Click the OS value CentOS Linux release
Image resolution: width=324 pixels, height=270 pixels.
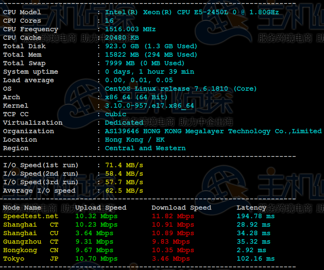pyautogui.click(x=181, y=88)
